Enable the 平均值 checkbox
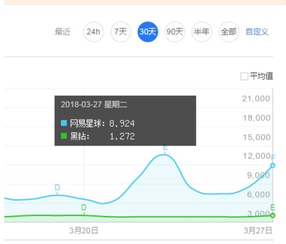Screen dimensions: 286x244 click(244, 76)
